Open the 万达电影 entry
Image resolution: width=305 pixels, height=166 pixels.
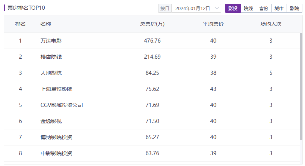pos(51,41)
